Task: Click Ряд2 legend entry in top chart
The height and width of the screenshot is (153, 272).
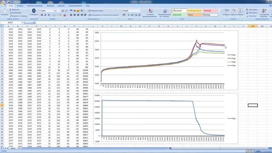Action: [x=232, y=59]
